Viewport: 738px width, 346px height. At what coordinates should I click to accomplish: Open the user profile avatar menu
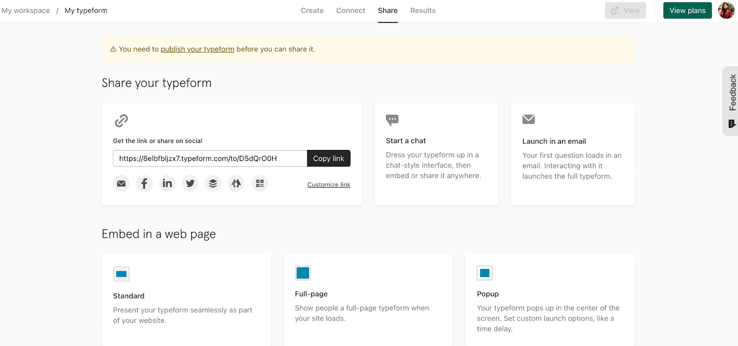point(726,11)
